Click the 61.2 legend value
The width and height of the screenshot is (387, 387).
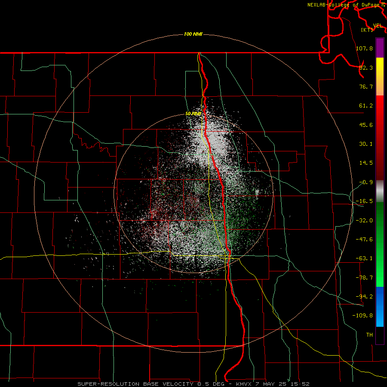coord(366,106)
